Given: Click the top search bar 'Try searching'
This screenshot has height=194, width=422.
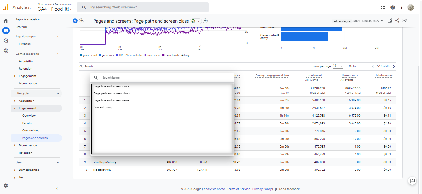Looking at the screenshot, I should click(x=143, y=7).
